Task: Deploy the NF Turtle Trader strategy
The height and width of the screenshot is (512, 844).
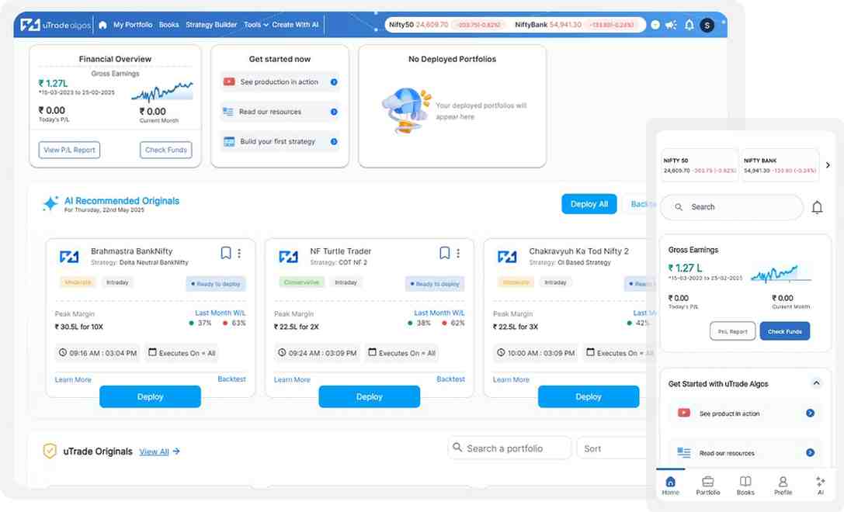Action: tap(370, 397)
